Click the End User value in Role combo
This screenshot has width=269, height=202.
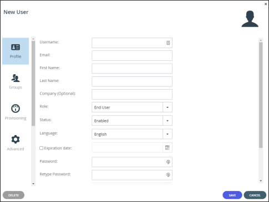(102, 107)
